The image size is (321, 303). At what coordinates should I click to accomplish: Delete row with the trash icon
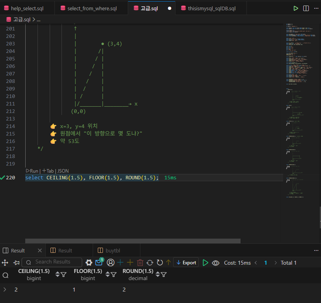tap(140, 263)
